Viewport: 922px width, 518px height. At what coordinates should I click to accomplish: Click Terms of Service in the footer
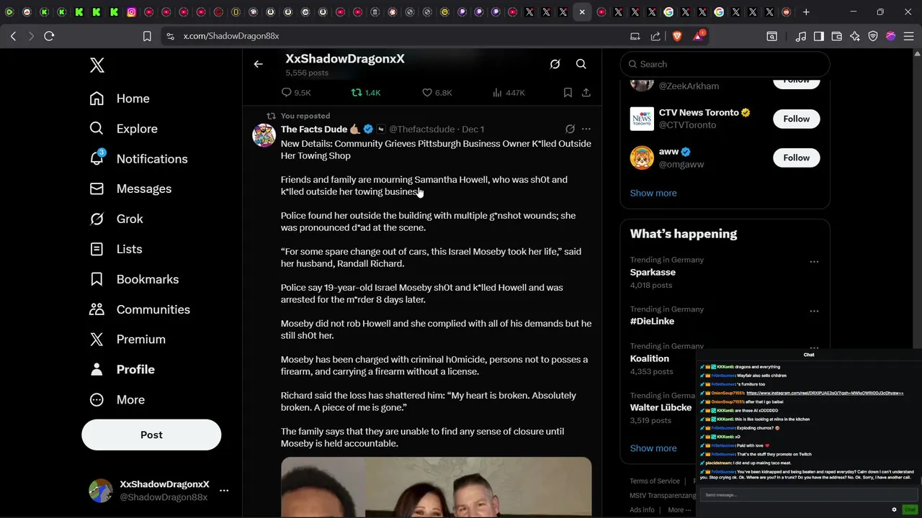[655, 481]
